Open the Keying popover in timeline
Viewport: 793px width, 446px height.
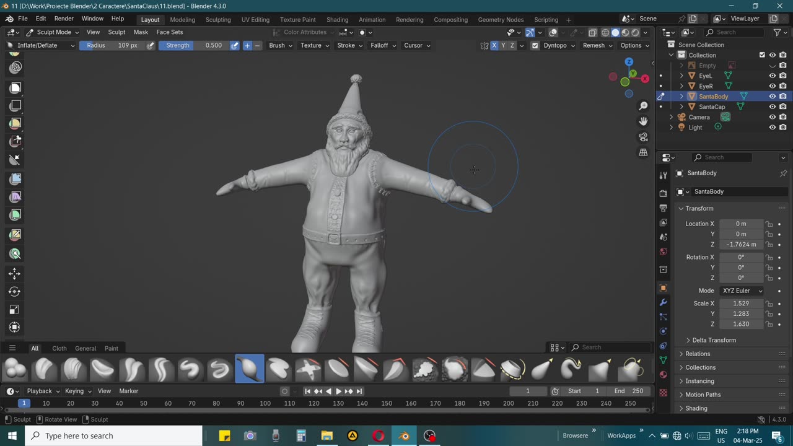(78, 391)
